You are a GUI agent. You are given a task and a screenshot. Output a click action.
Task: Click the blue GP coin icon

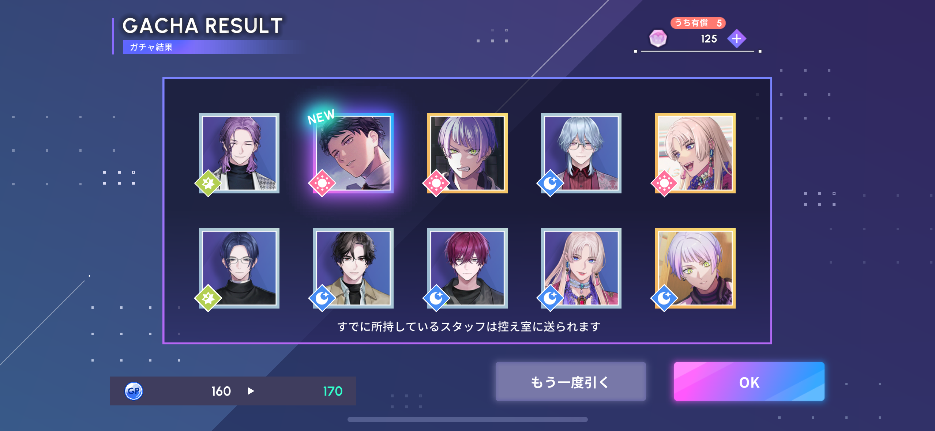[x=134, y=391]
